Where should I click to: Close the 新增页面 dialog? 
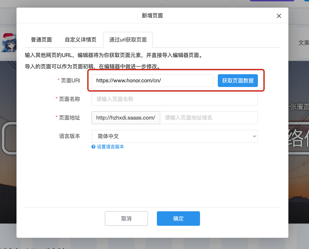(x=279, y=15)
